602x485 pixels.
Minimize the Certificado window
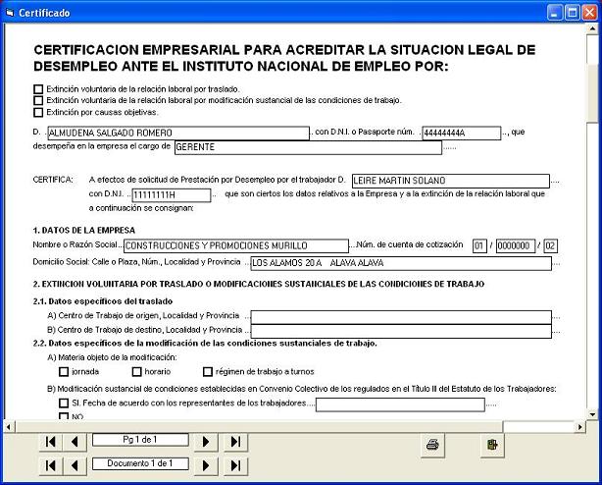[554, 13]
